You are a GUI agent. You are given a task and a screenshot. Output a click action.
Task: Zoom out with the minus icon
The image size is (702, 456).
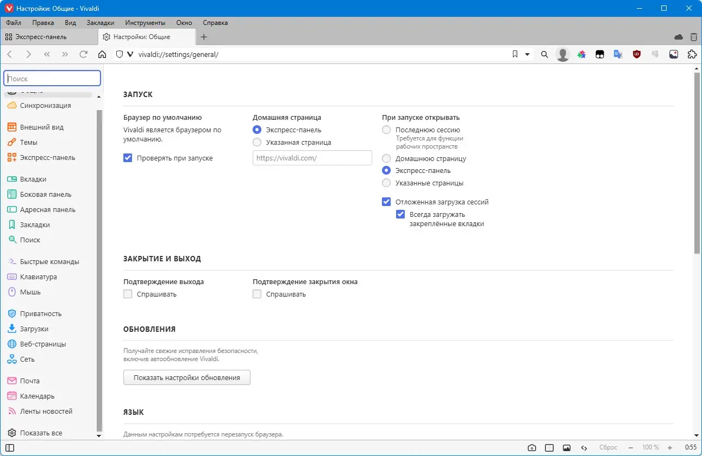631,448
